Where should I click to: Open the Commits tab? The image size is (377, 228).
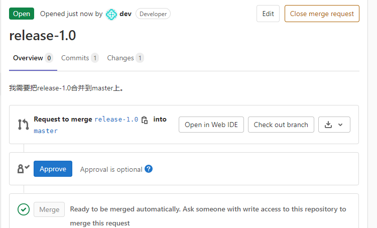tap(75, 58)
